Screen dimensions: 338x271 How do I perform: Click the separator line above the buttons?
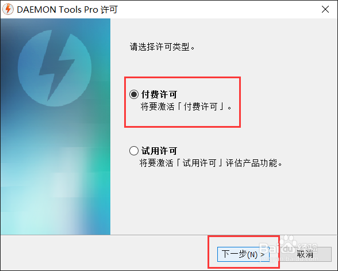point(169,235)
